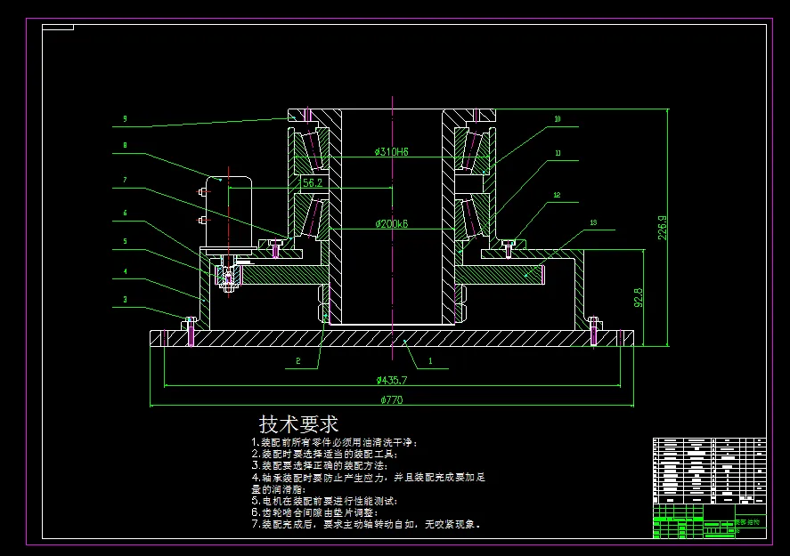Viewport: 790px width, 556px height.
Task: Select part callout number 11
Action: (x=558, y=153)
